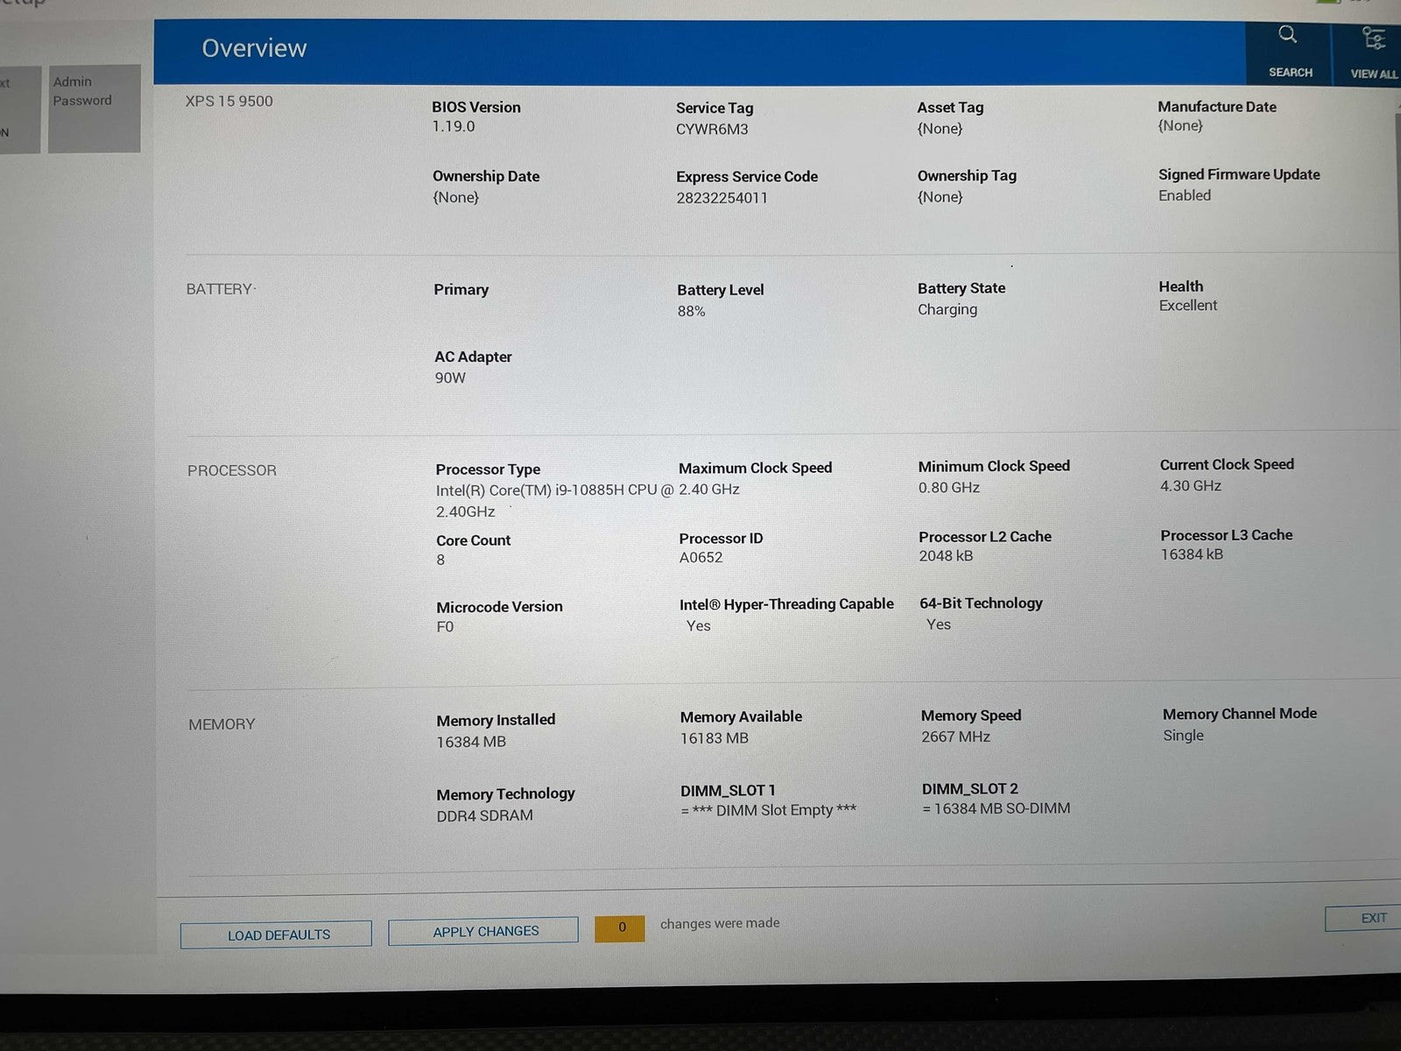Click Express Service Code 28232254011
The width and height of the screenshot is (1401, 1051).
(x=722, y=198)
